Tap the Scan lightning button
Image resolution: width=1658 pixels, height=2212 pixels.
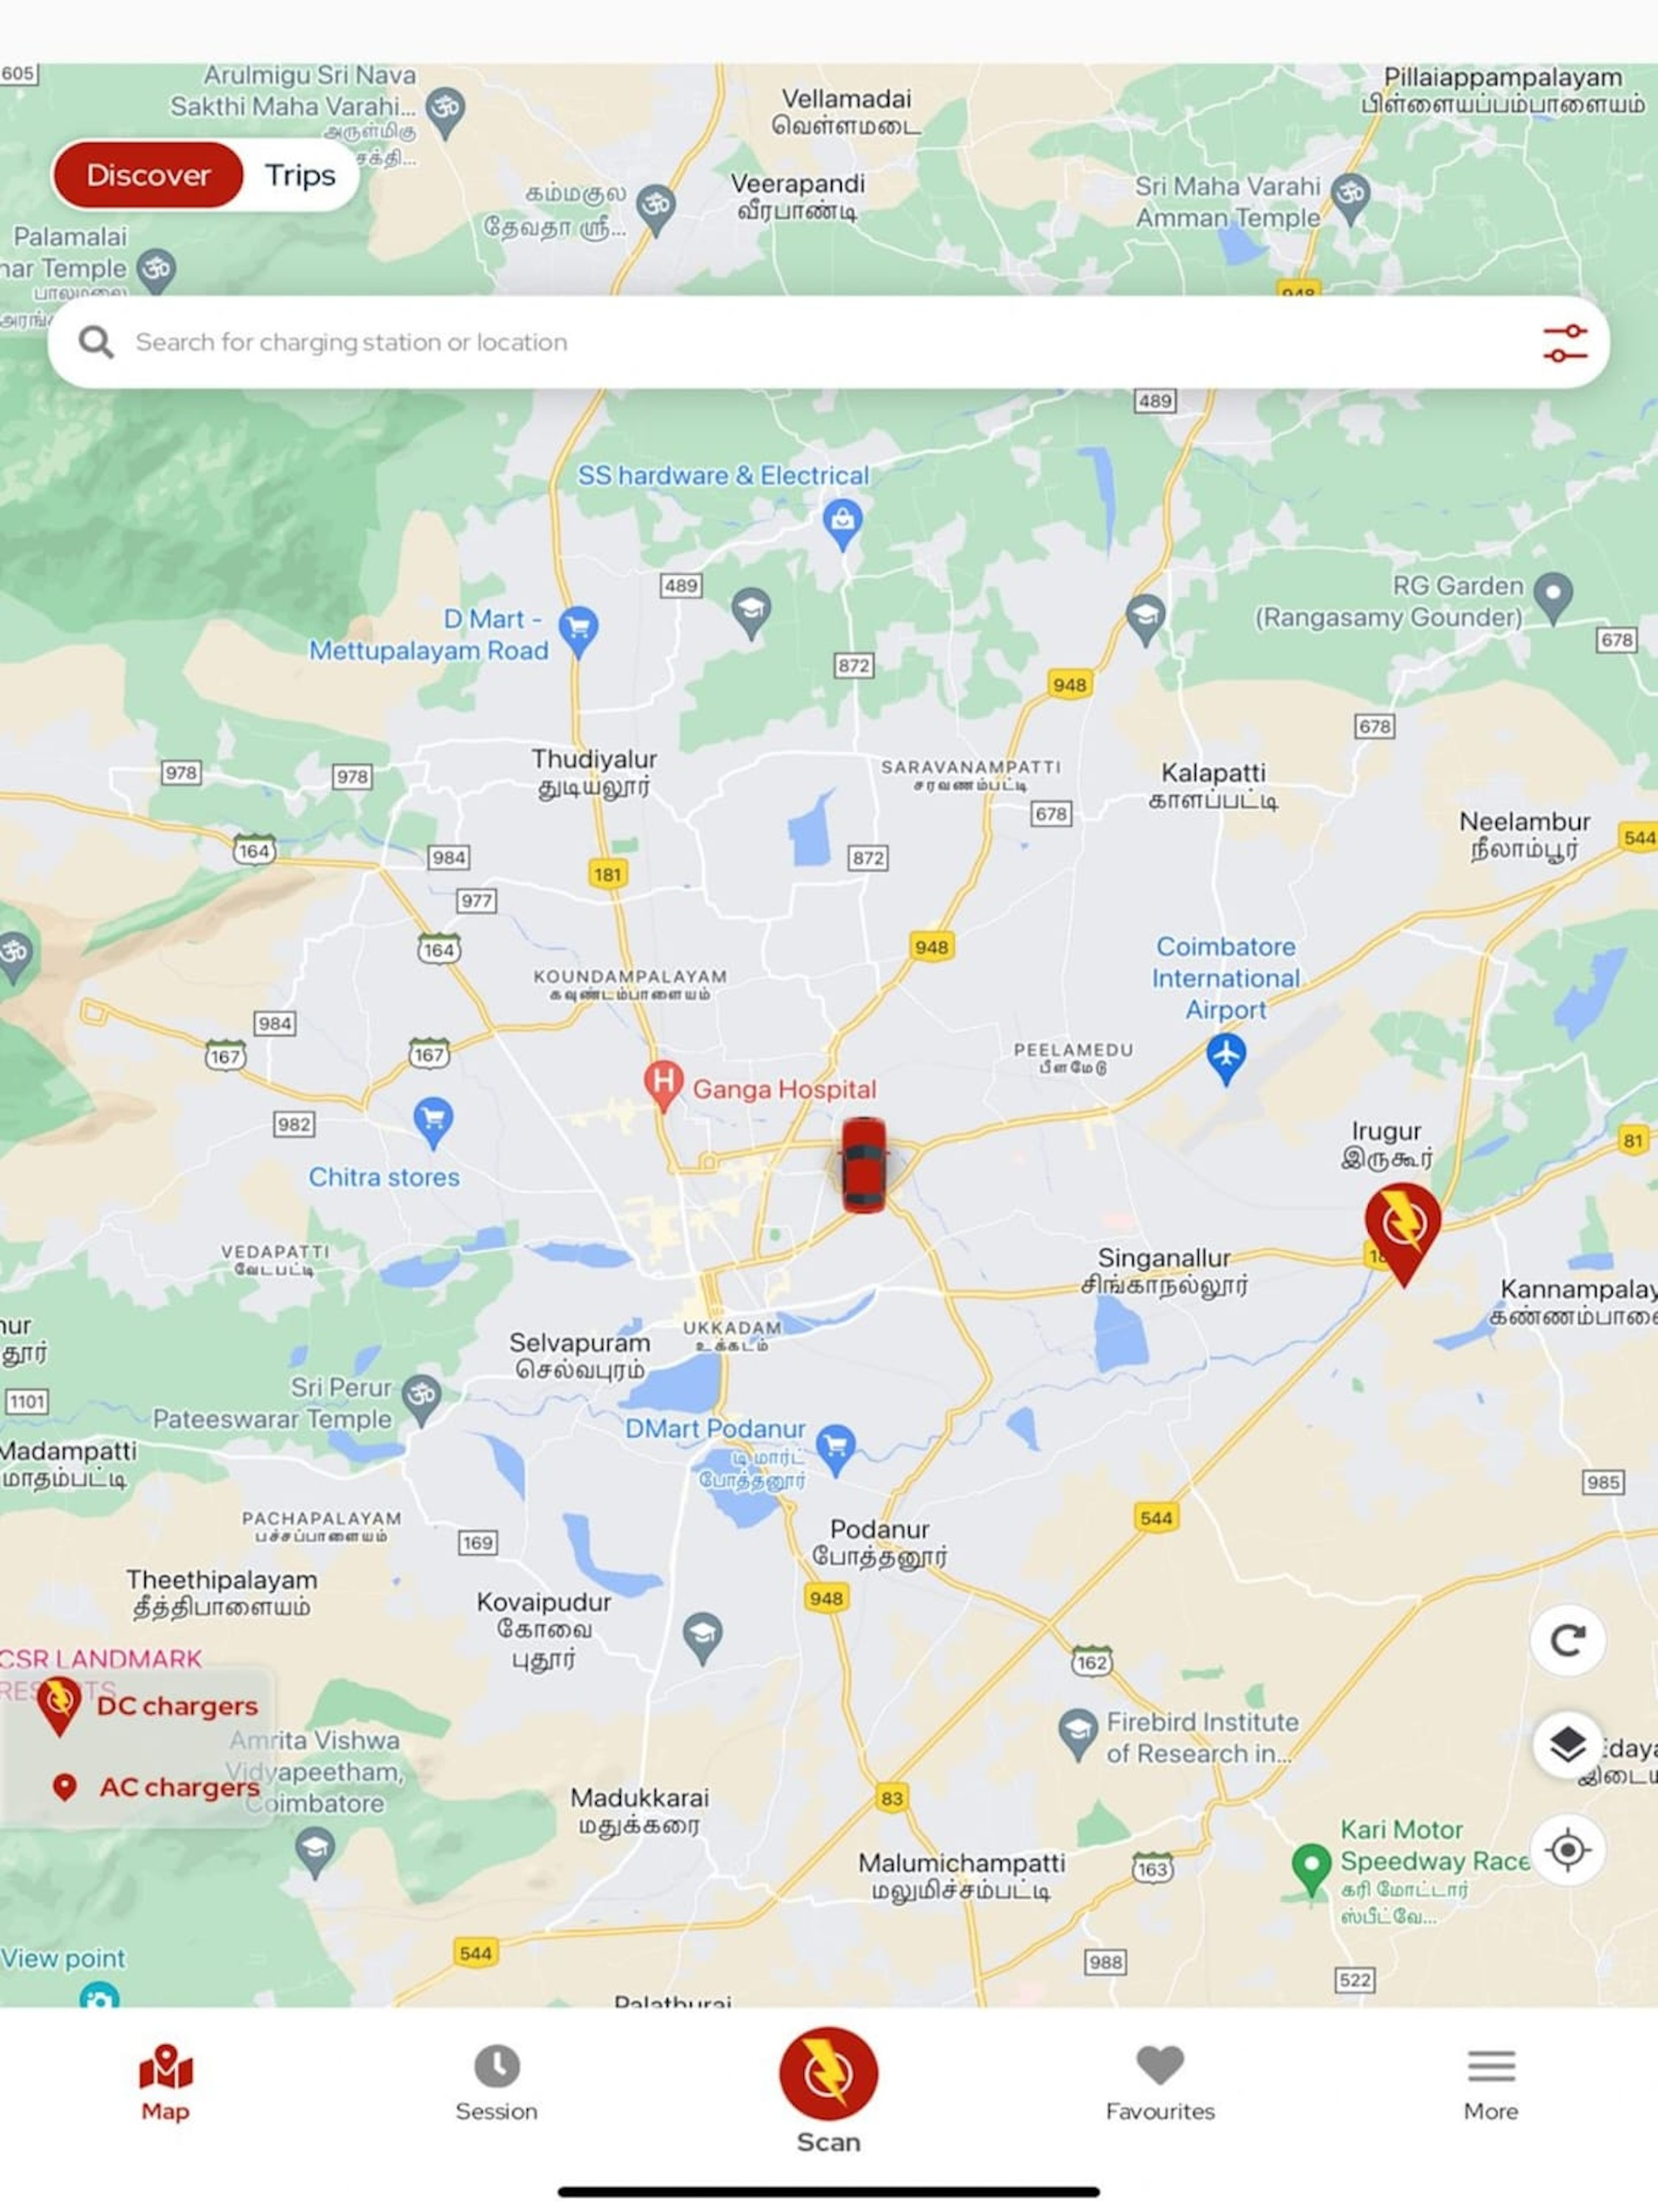(x=828, y=2073)
